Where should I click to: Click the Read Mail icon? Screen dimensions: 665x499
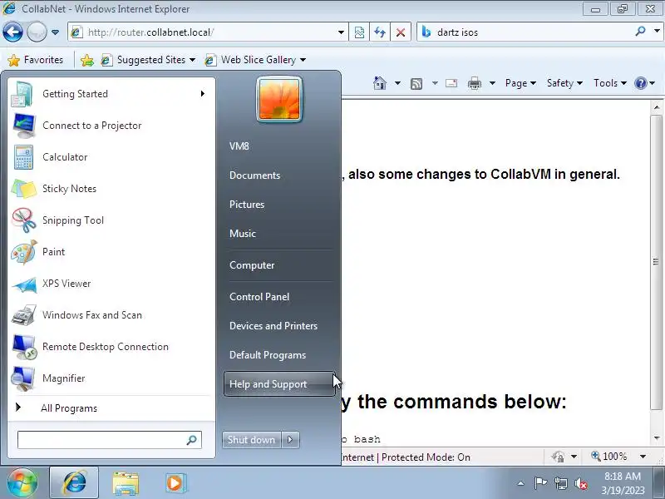[x=451, y=83]
